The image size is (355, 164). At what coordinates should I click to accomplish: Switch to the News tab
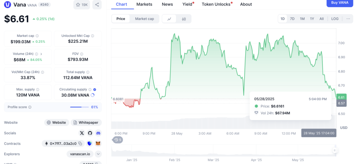coord(167,4)
